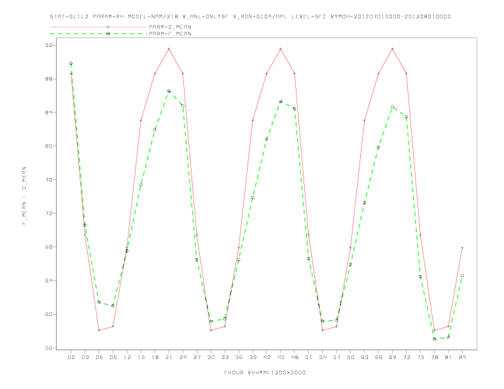Click red O_MEAN minimum marker at hour 06
This screenshot has height=389, width=504.
[99, 330]
